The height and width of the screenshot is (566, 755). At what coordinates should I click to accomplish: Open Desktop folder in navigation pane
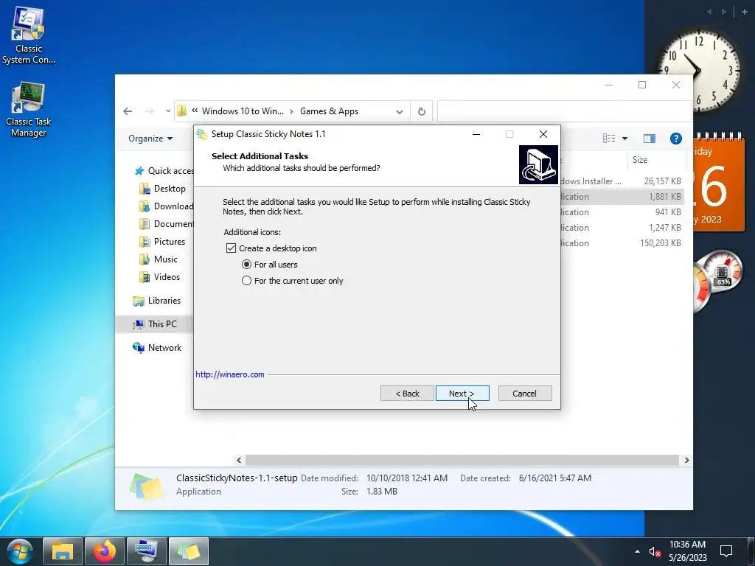click(x=163, y=189)
